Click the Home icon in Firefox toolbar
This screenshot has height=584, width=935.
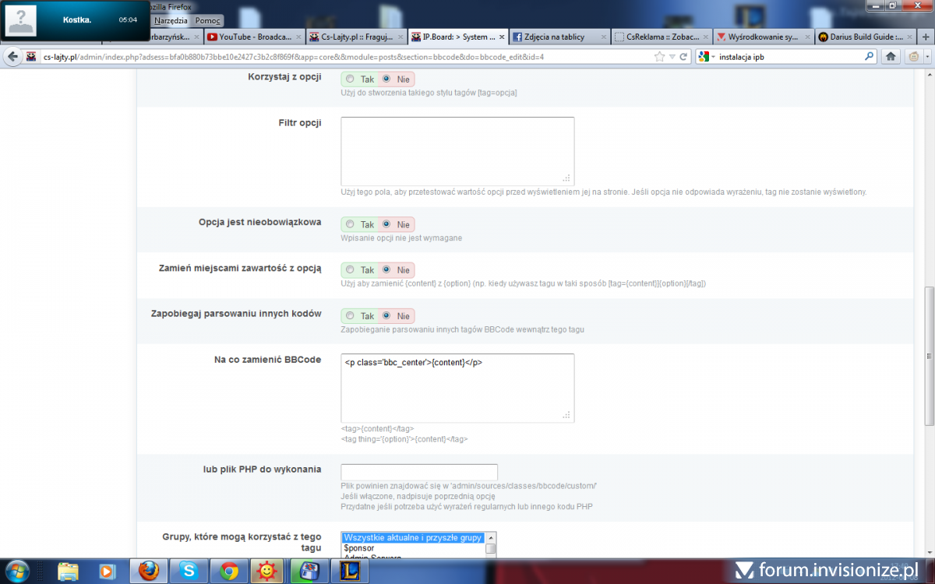point(891,57)
